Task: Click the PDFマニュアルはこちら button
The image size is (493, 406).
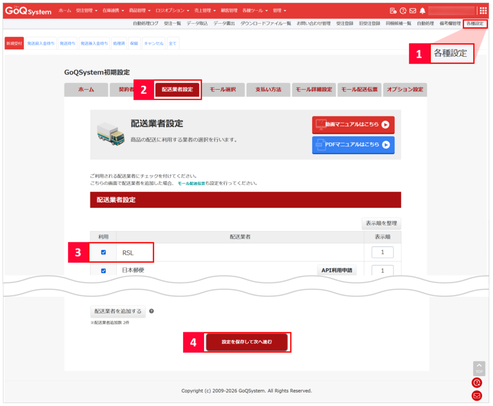Action: tap(353, 144)
